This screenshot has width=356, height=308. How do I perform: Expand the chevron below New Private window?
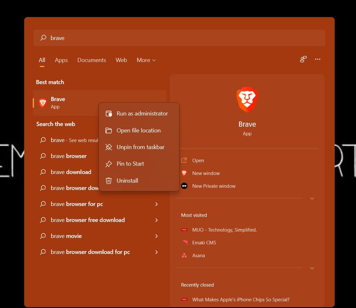312,198
